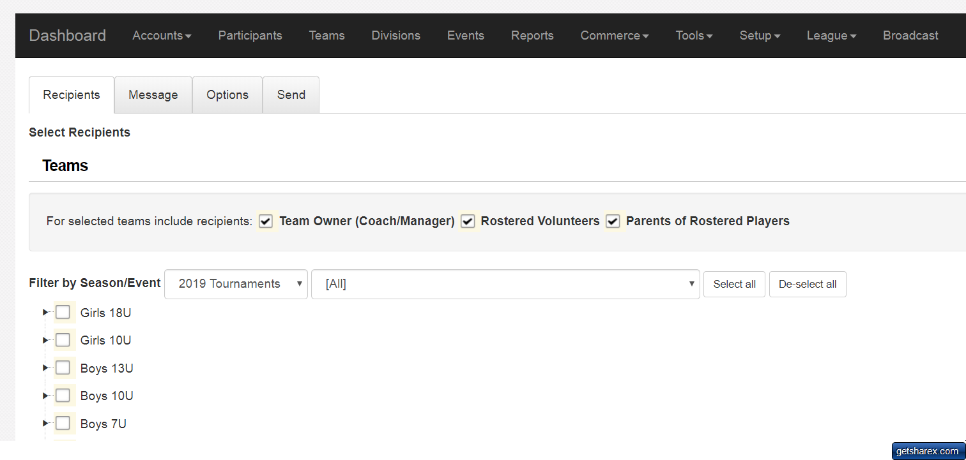Check the Girls 10U checkbox

pyautogui.click(x=63, y=340)
